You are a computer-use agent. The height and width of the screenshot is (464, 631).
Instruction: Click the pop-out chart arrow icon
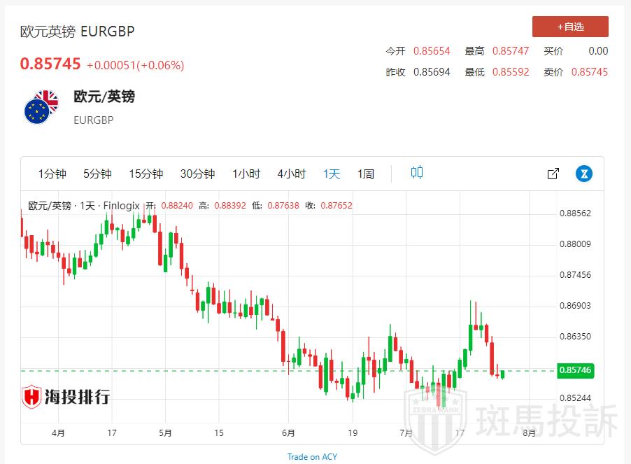(553, 174)
